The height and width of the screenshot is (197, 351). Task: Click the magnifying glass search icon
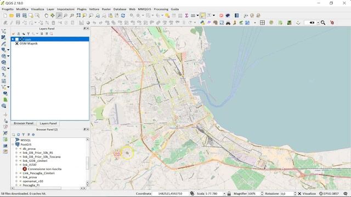click(x=323, y=22)
